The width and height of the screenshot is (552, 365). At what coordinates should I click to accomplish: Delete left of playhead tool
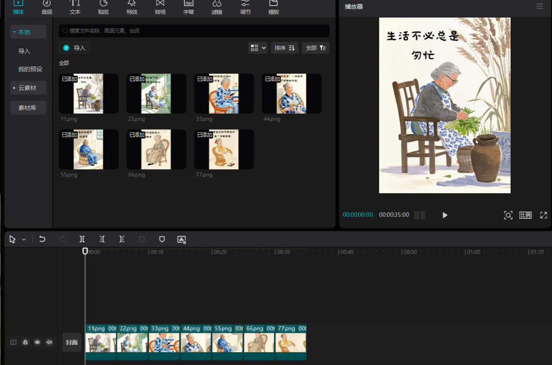pyautogui.click(x=102, y=239)
